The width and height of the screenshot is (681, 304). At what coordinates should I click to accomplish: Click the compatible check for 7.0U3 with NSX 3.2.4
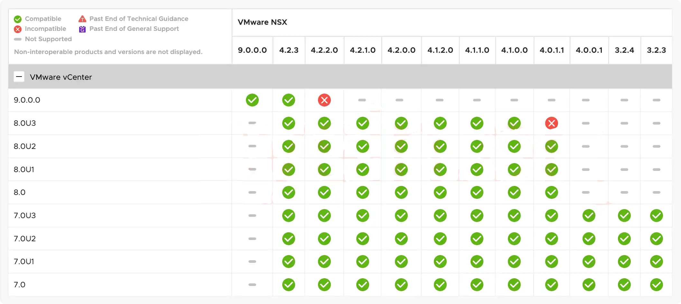624,216
